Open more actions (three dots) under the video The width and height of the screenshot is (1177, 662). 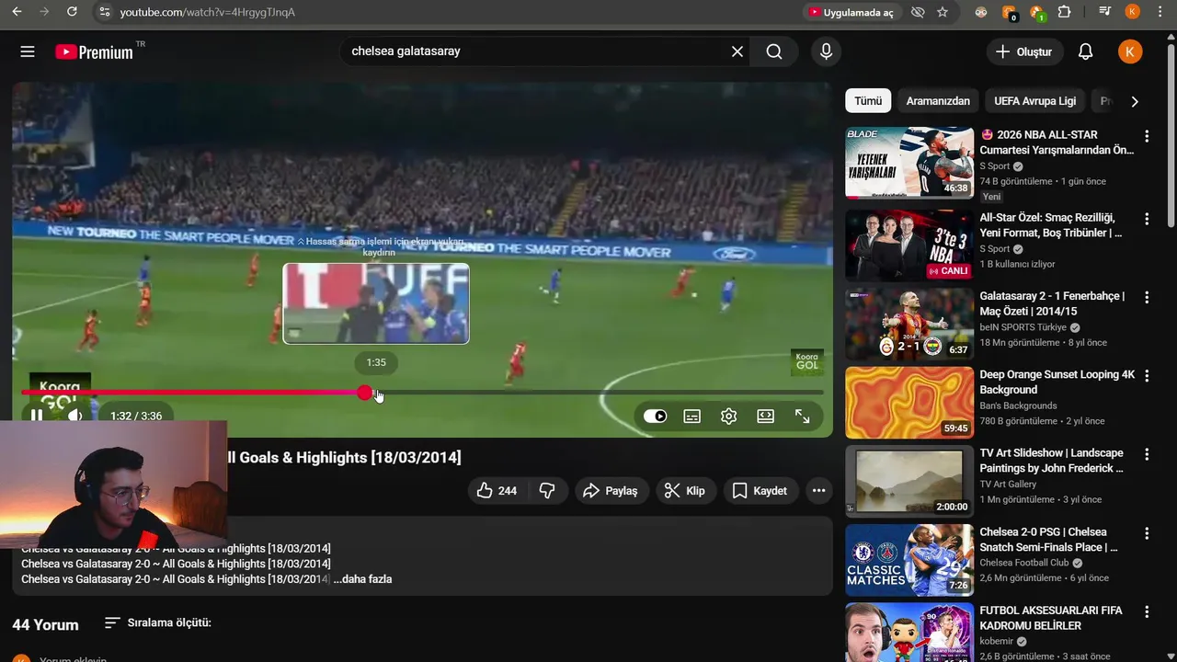[x=818, y=491]
